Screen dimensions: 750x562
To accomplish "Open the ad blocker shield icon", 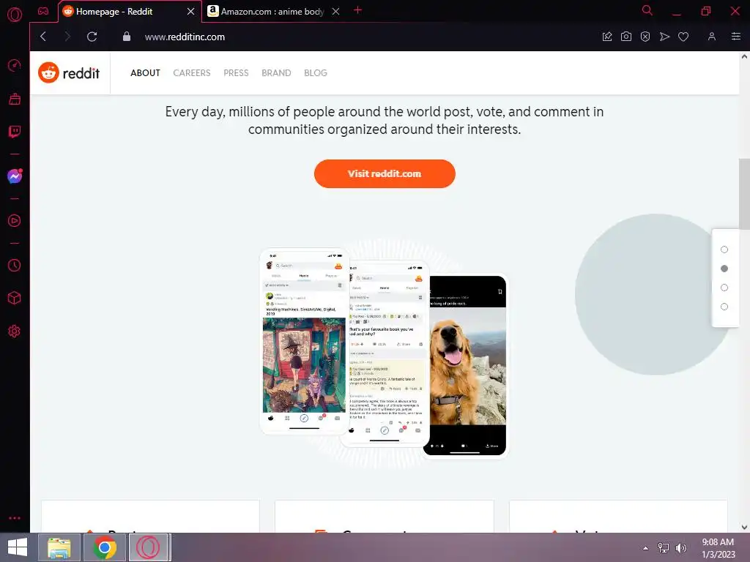I will tap(645, 37).
